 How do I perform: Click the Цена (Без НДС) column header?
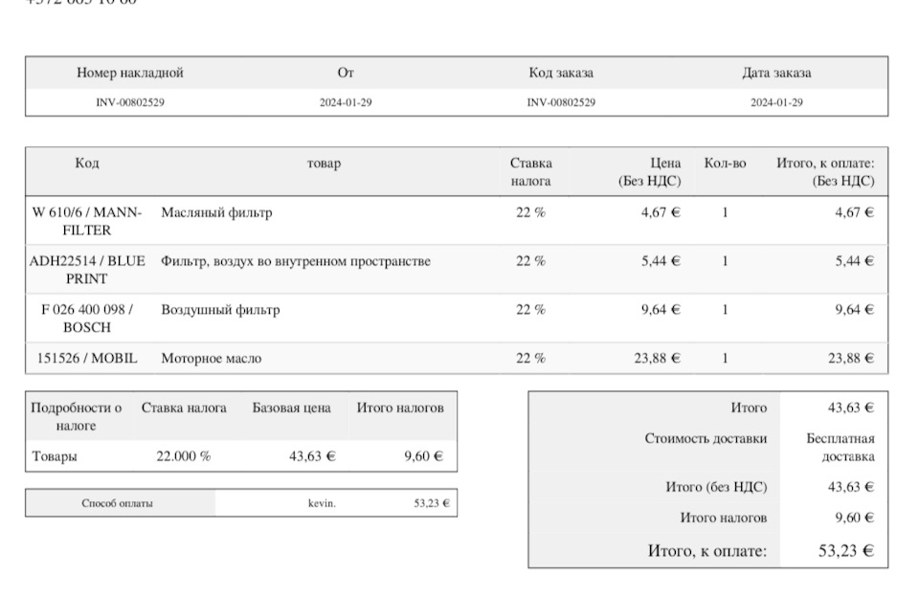(650, 172)
